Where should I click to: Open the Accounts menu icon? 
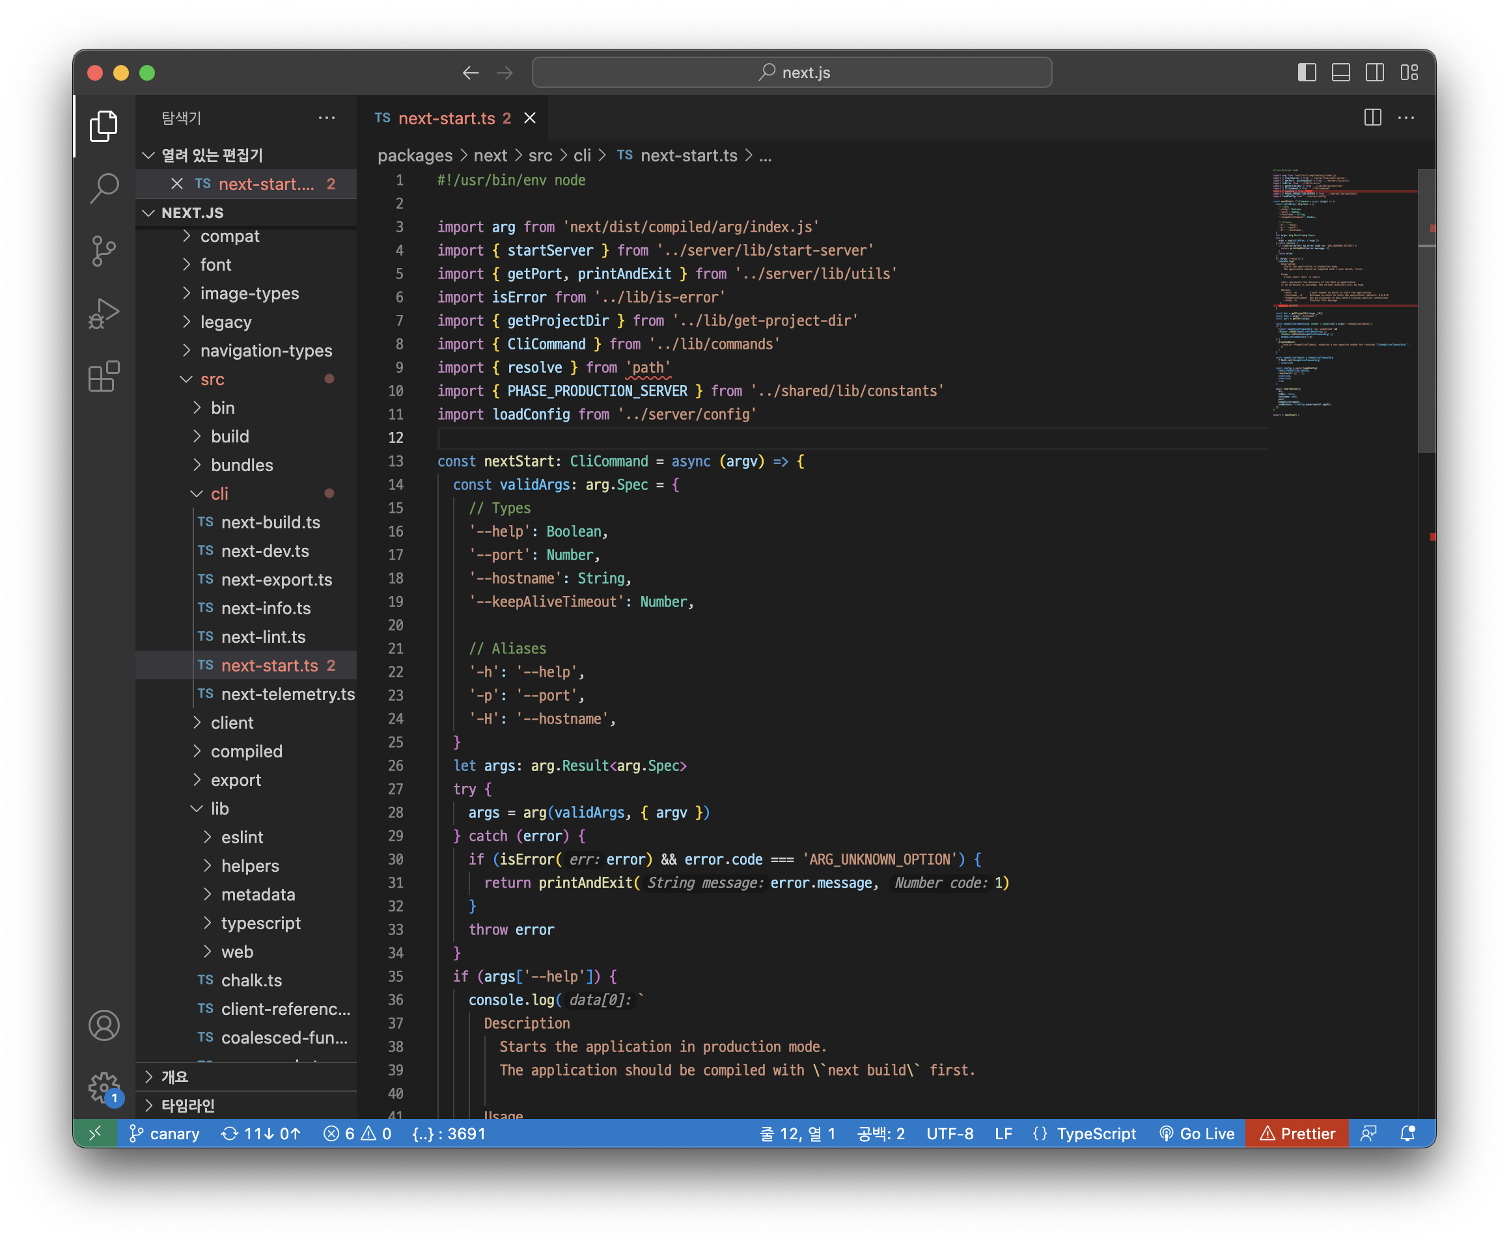pyautogui.click(x=104, y=1025)
